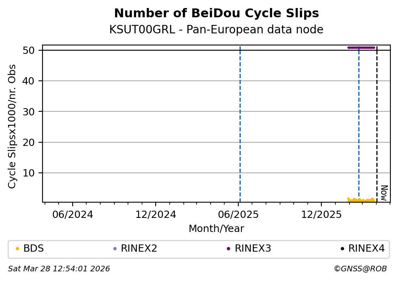Click the BDS yellow legend marker
This screenshot has height=281, width=398.
coord(17,249)
